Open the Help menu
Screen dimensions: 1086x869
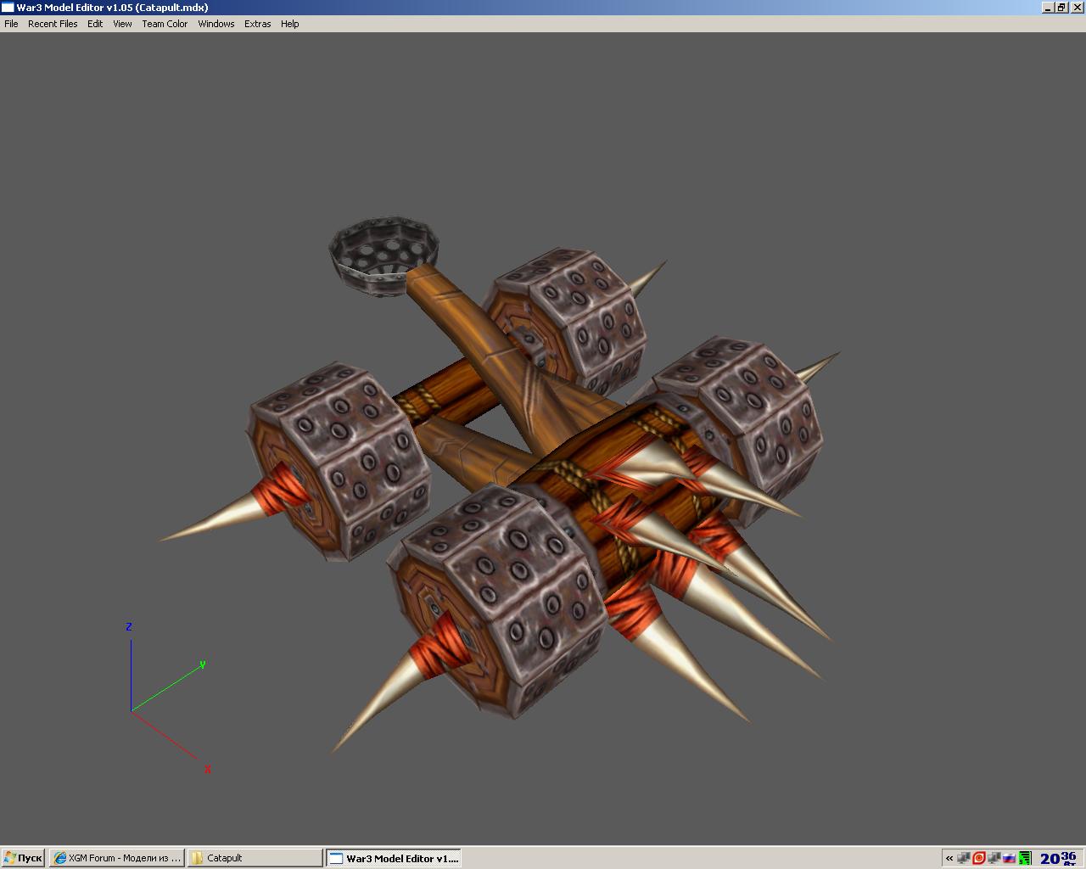pos(289,24)
